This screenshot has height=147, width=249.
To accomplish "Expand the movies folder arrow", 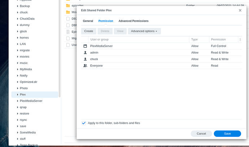I will (17, 57).
